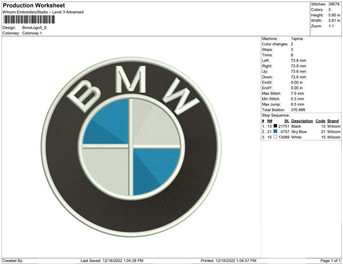Click the 'Last Saved: 12/18/2022 1:04:28 PM' footer
Viewport: 343px width, 264px height.
112,261
